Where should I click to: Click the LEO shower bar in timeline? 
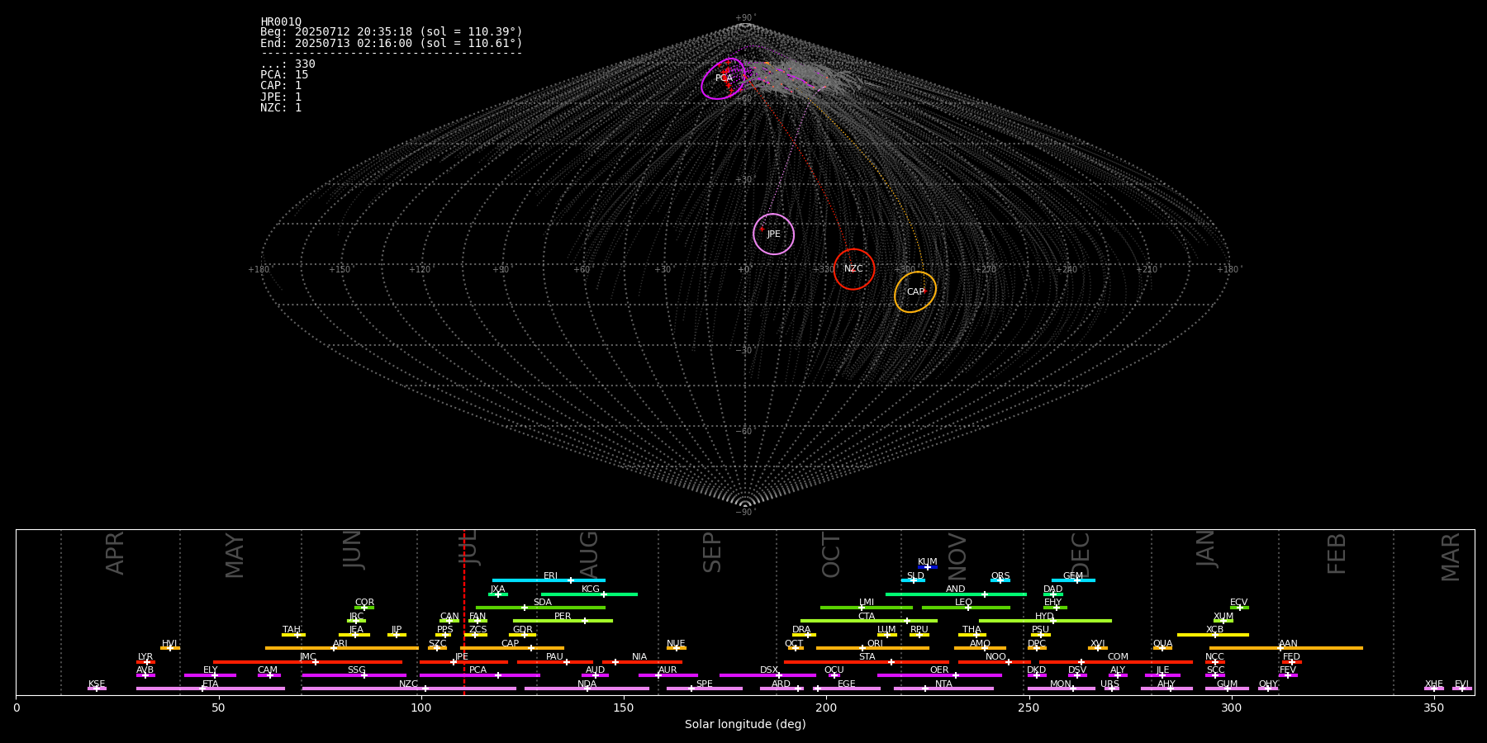(x=966, y=608)
